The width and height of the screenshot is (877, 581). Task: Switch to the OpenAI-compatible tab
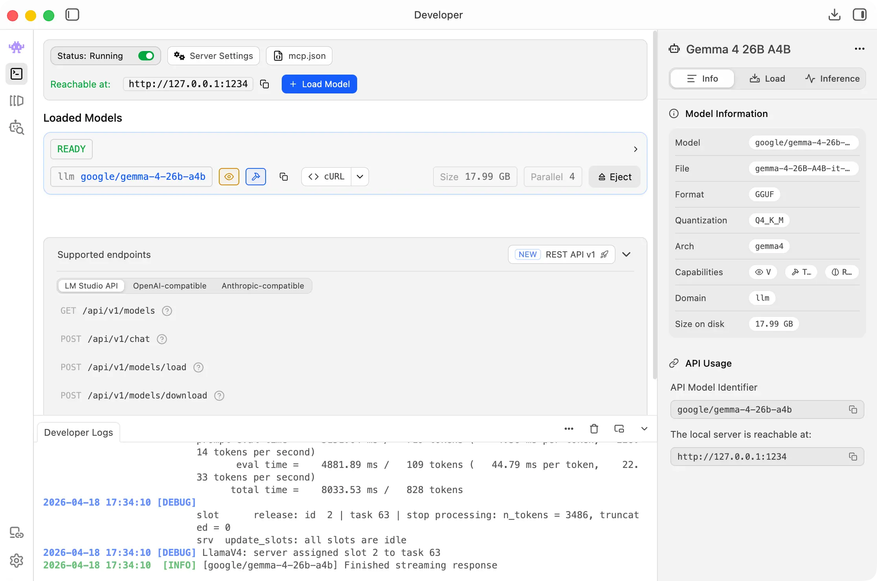pyautogui.click(x=169, y=286)
